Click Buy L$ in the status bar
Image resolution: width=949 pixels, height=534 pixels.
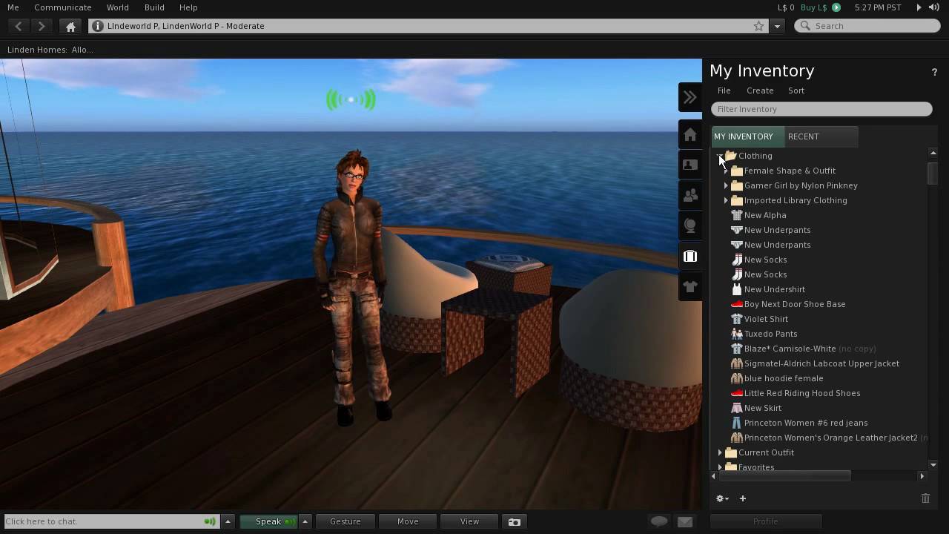coord(814,7)
